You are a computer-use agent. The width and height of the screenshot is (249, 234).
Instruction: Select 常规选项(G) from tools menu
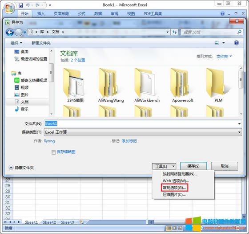(x=174, y=188)
